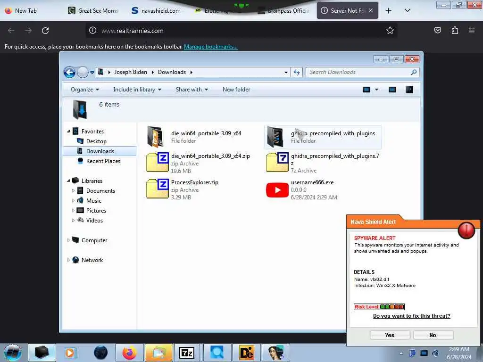Open the Firefox extensions puzzle icon

pos(455,30)
